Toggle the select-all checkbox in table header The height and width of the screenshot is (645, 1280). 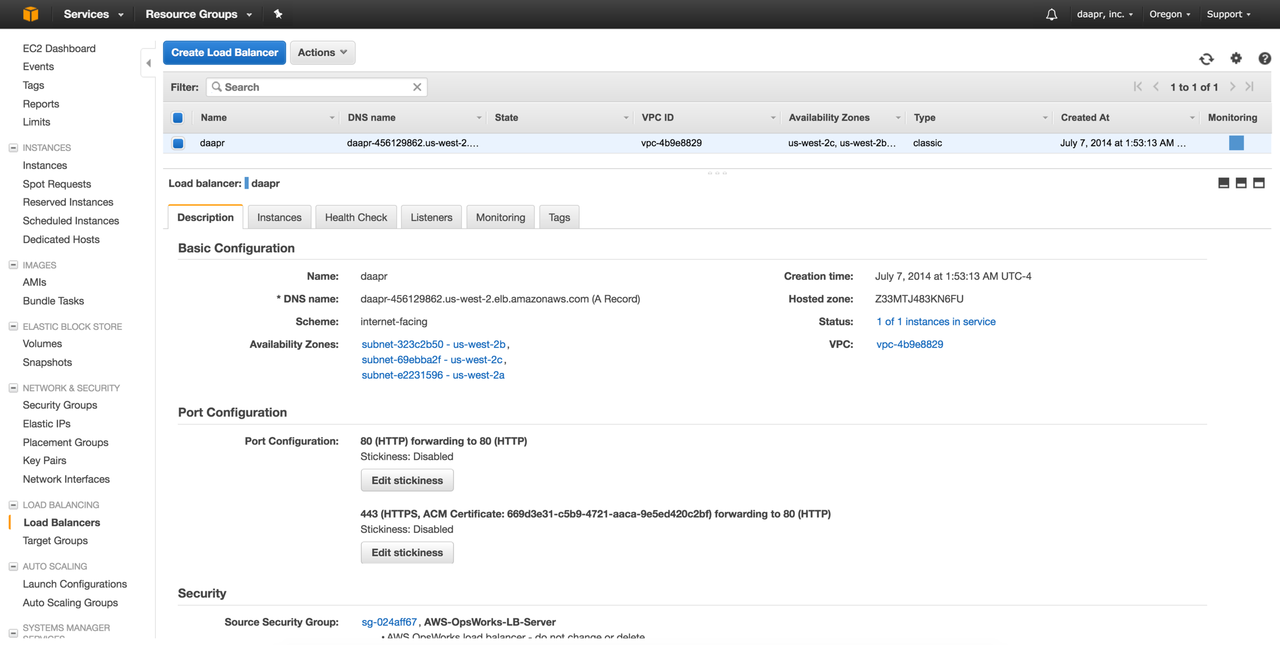178,118
